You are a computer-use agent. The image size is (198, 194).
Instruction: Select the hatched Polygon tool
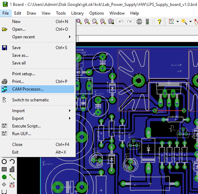(x=12, y=169)
